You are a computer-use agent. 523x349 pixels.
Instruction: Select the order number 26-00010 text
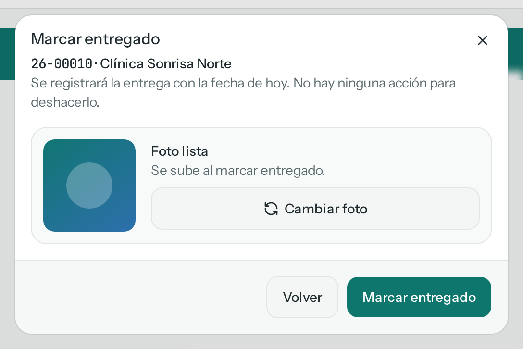pyautogui.click(x=62, y=63)
